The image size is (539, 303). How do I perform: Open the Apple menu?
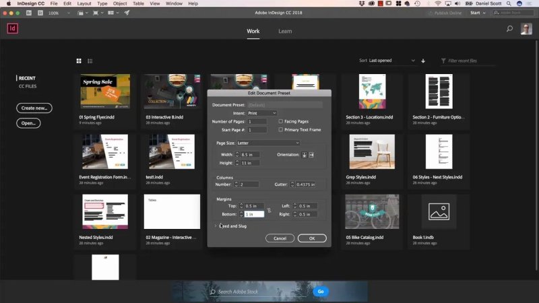coord(9,3)
